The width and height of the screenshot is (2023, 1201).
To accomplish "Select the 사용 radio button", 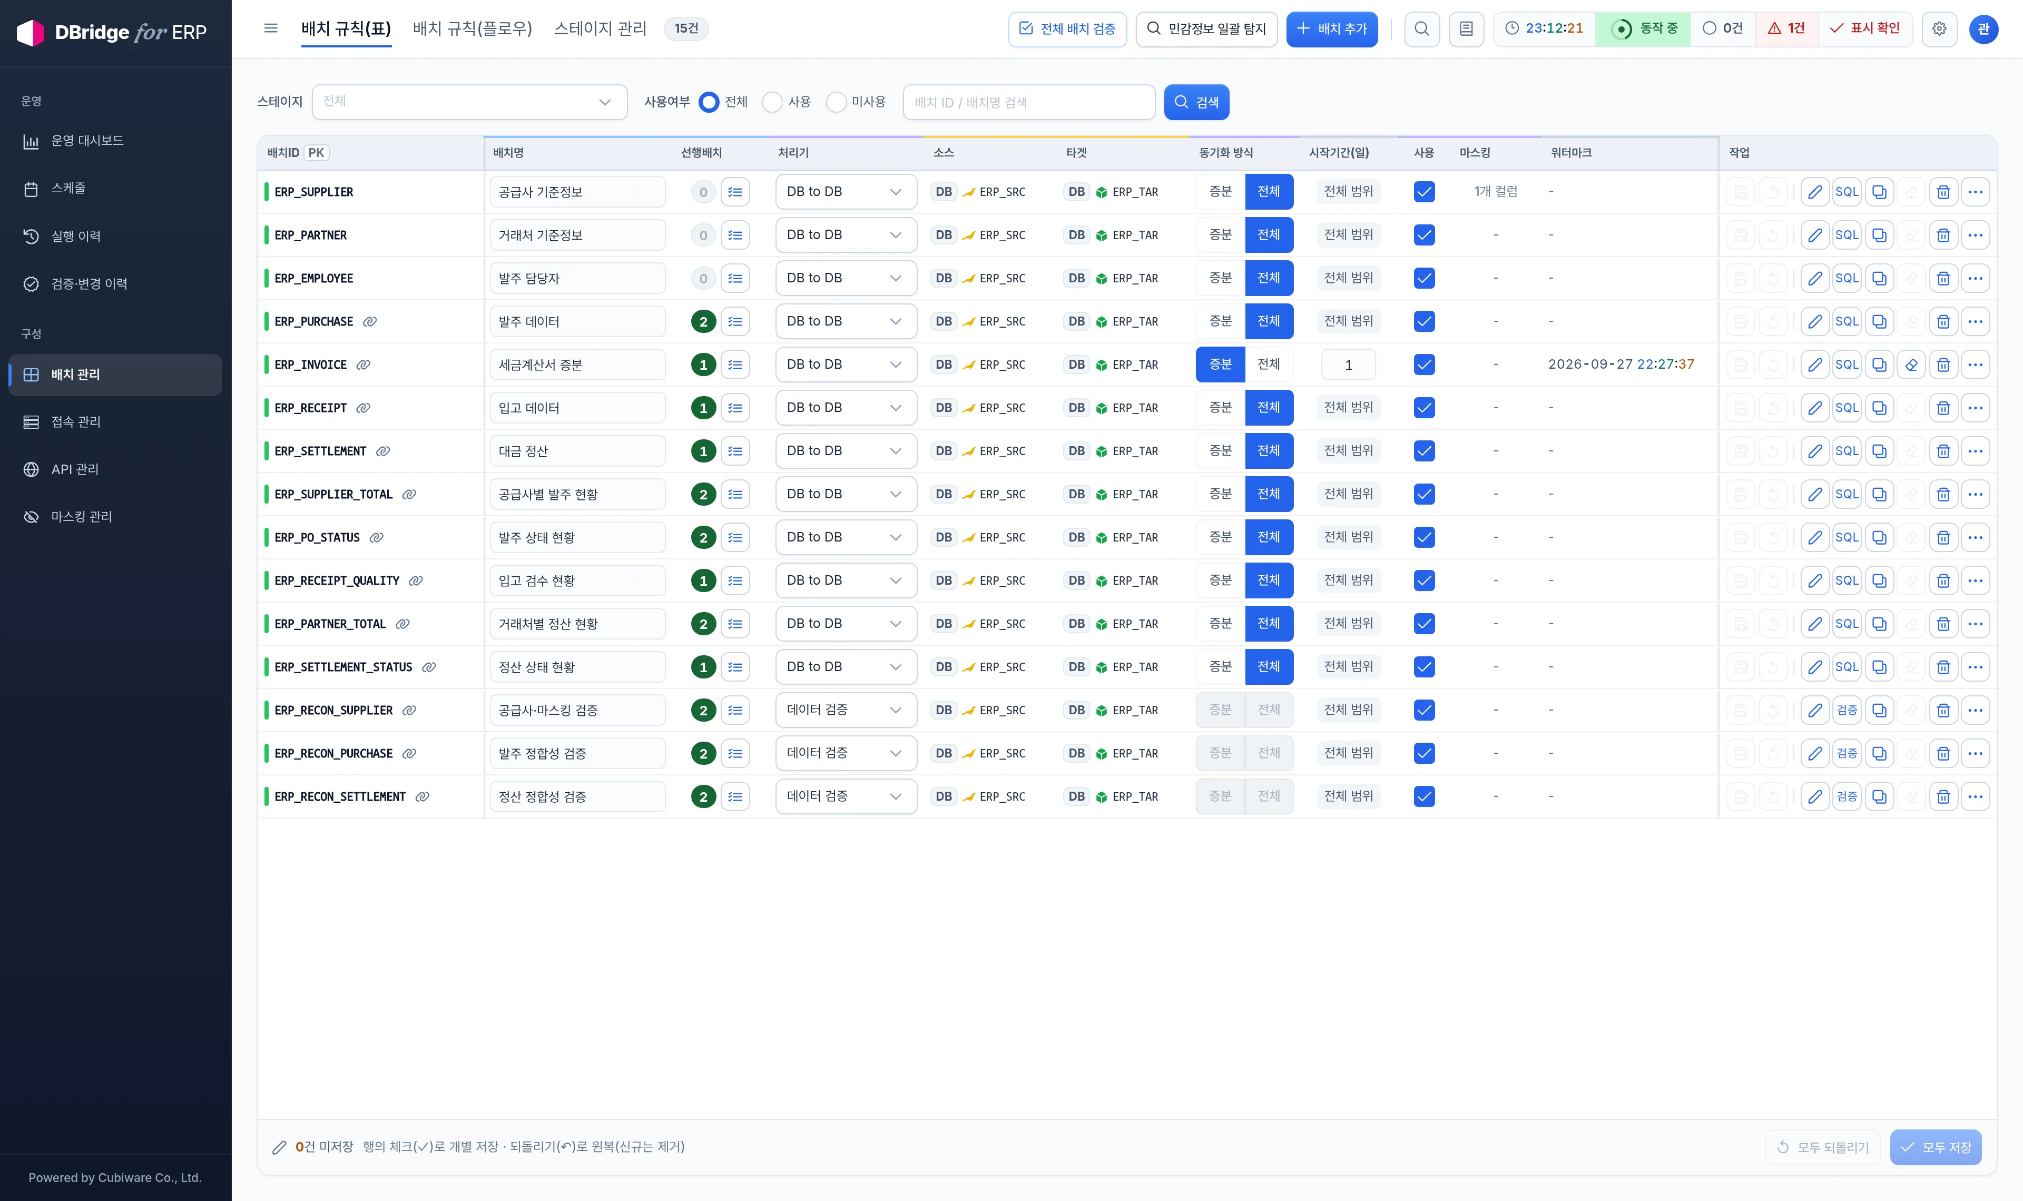I will [772, 102].
